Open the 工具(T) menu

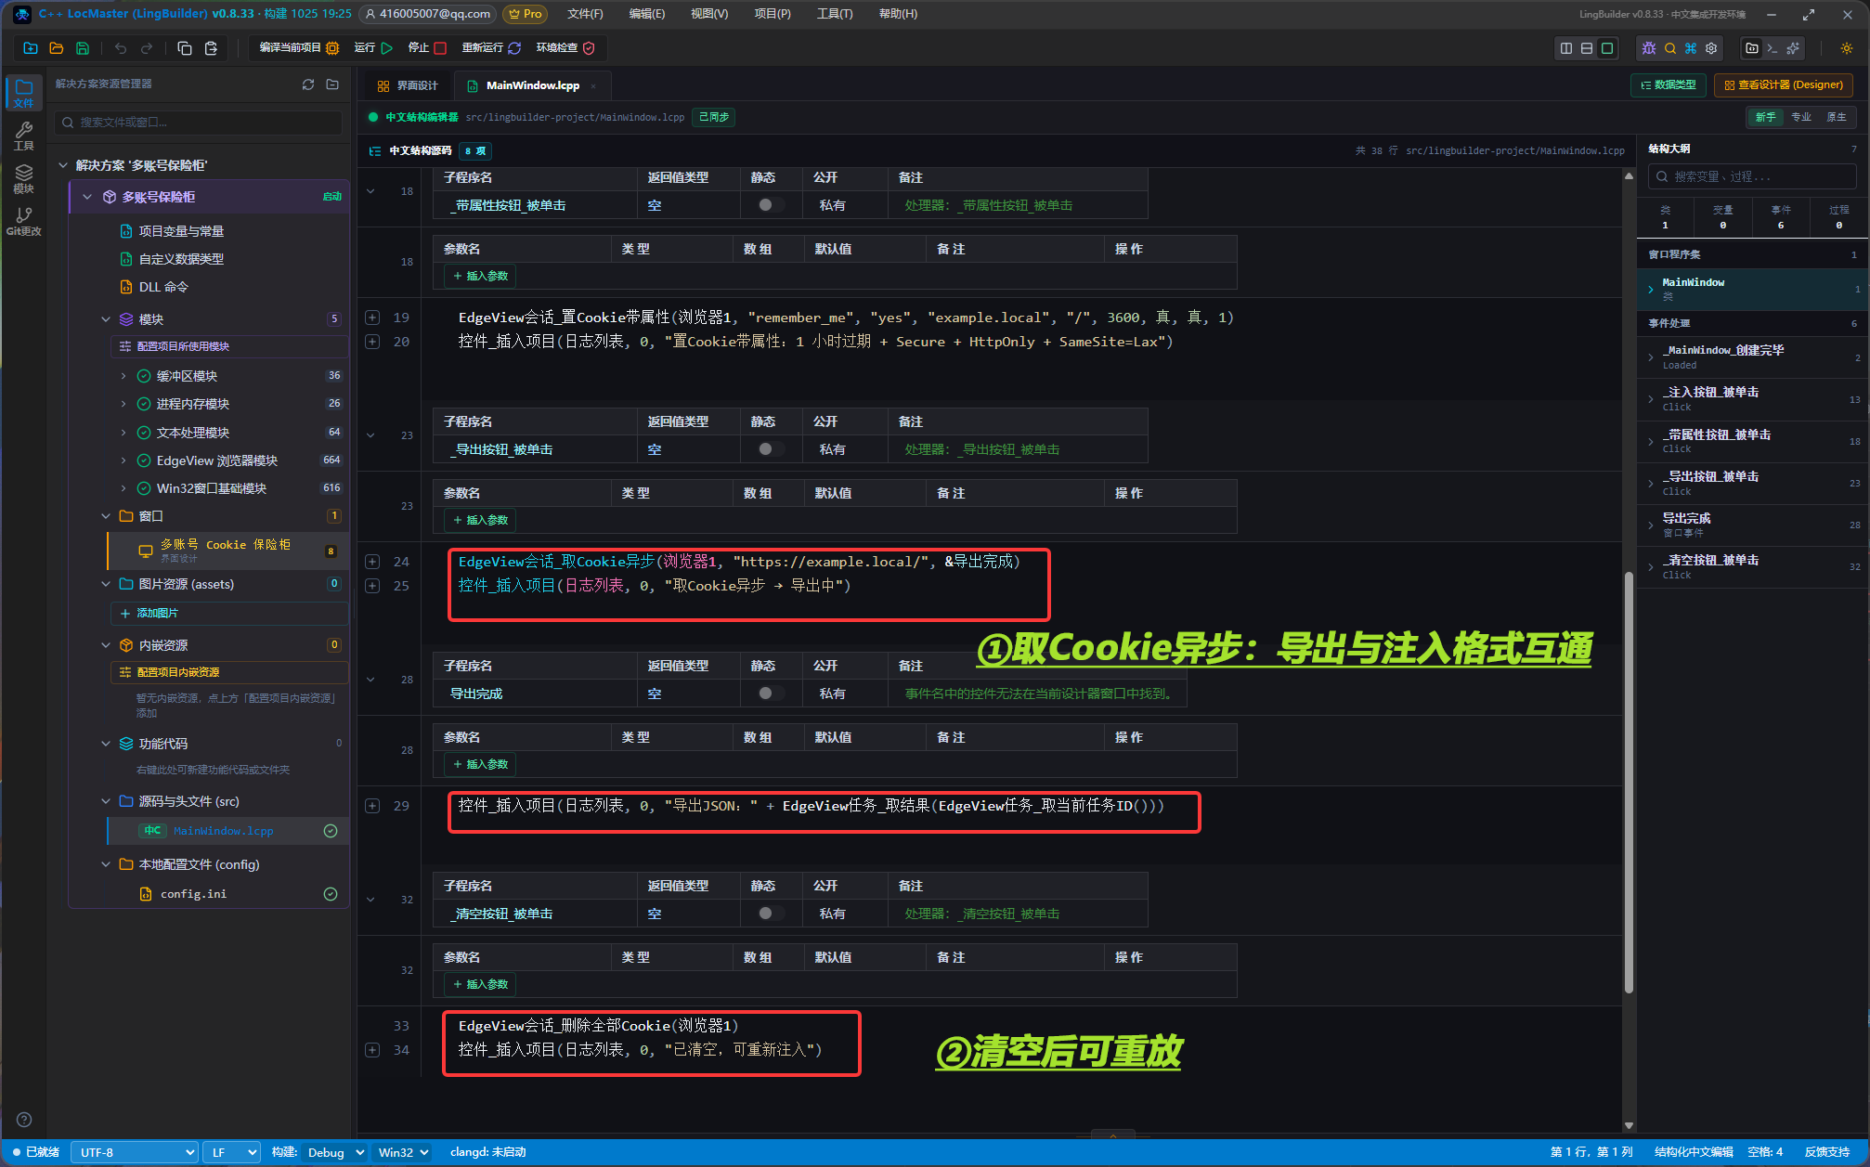click(835, 14)
